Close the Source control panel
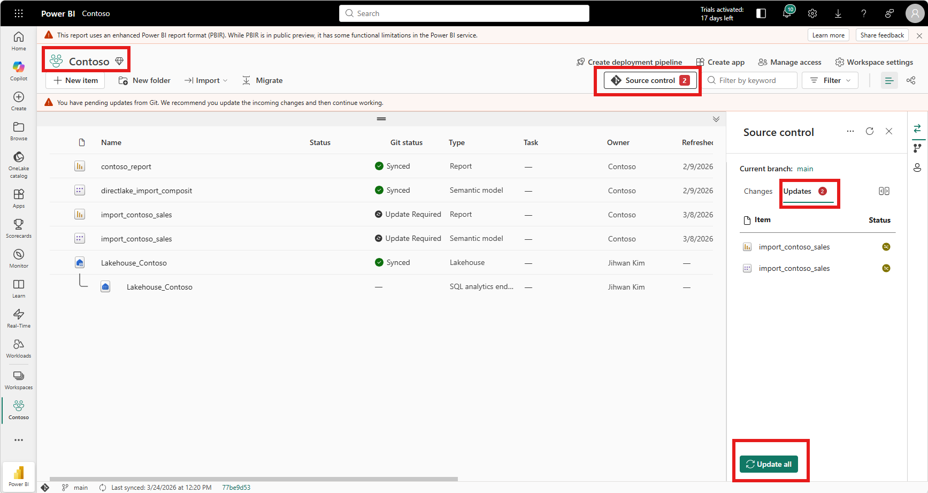Screen dimensions: 928x493 [889, 131]
